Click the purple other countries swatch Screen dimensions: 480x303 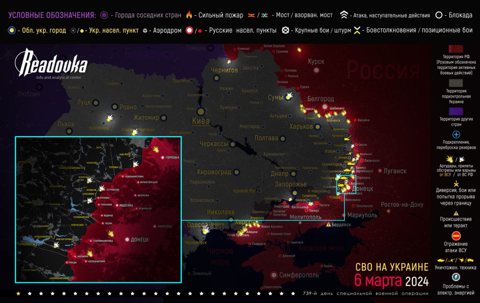coord(456,111)
